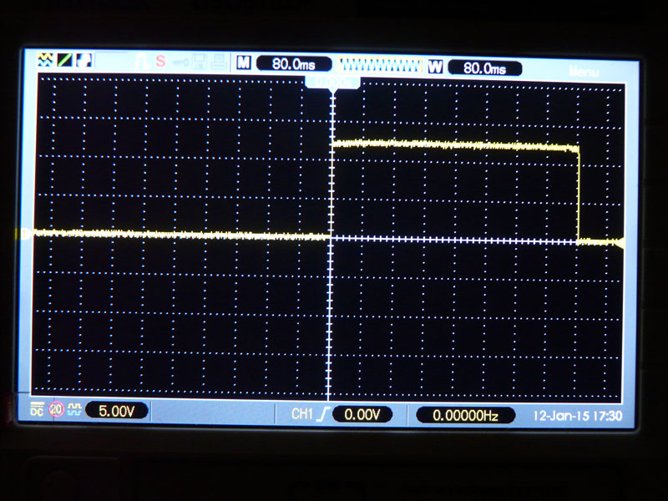This screenshot has width=668, height=501.
Task: Open the 5.00V vertical scale setting
Action: [117, 411]
